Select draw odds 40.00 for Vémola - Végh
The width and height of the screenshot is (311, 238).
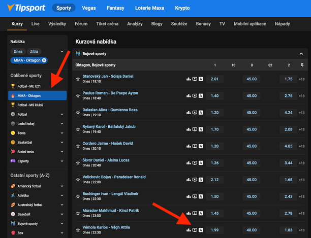click(252, 230)
